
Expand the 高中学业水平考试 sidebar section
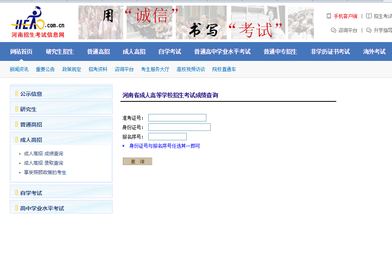[61, 207]
